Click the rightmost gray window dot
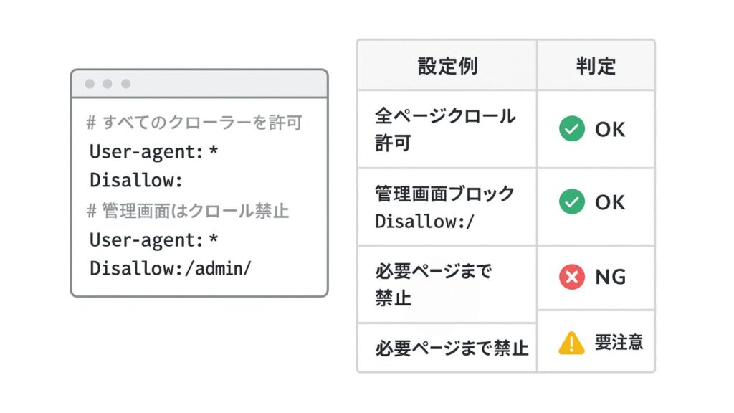The image size is (734, 413). click(125, 84)
